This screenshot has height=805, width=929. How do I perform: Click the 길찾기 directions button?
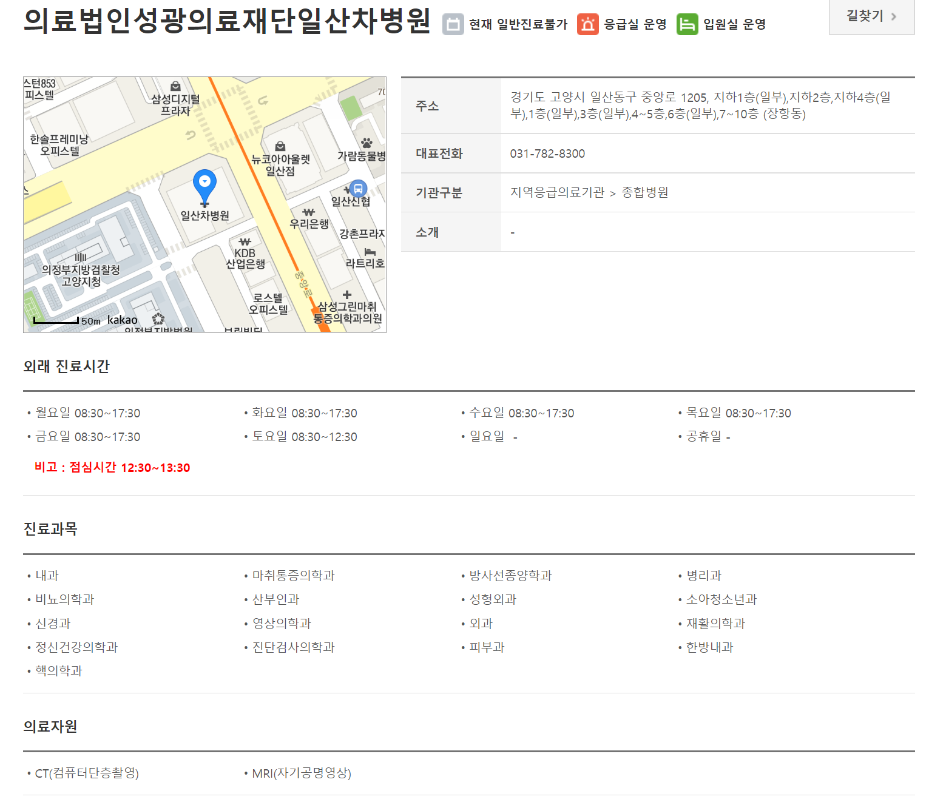pos(871,16)
